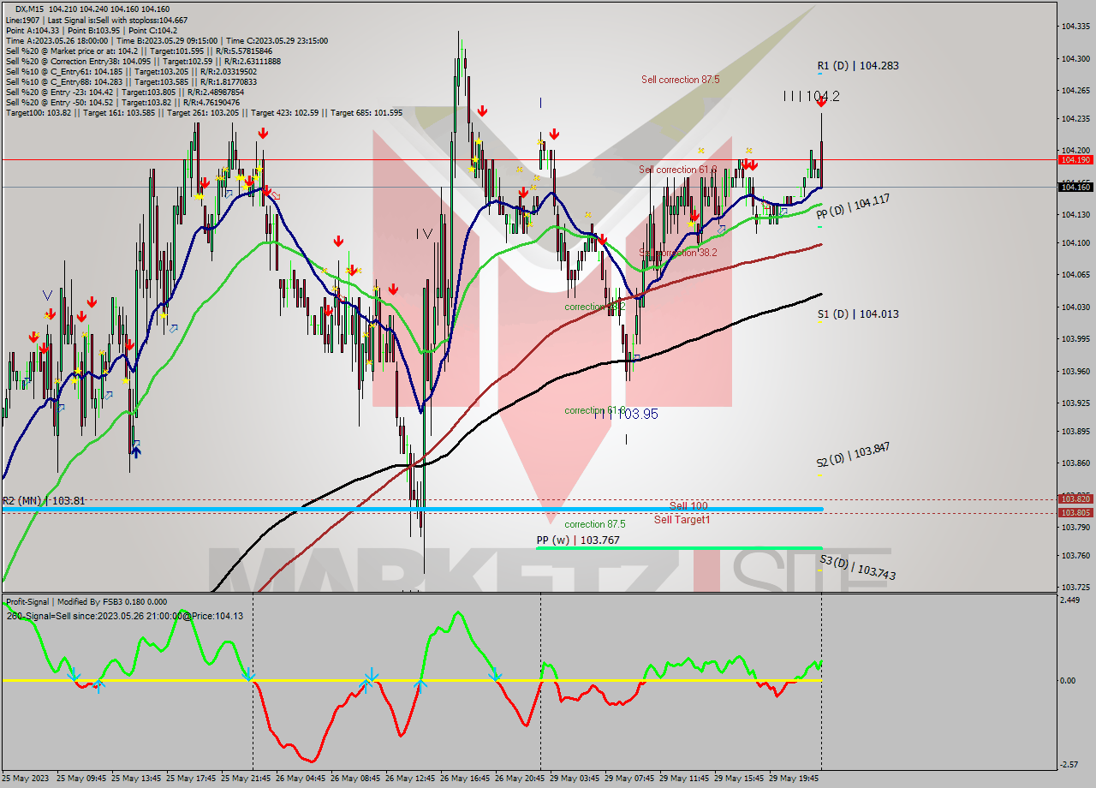1096x788 pixels.
Task: Click the 'S3 (D) | 103.743' support label
Action: (858, 567)
